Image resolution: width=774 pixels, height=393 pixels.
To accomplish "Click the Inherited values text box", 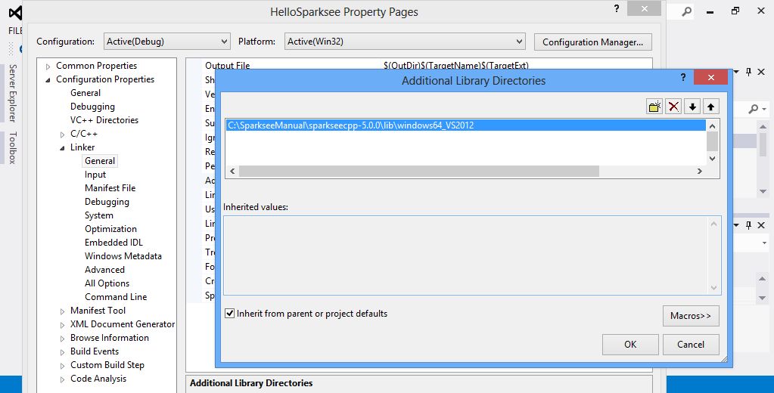I will coord(472,255).
